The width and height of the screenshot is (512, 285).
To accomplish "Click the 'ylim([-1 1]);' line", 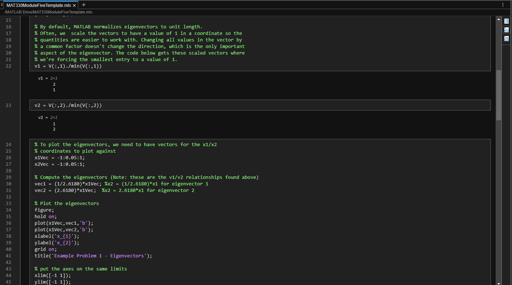I will [53, 282].
